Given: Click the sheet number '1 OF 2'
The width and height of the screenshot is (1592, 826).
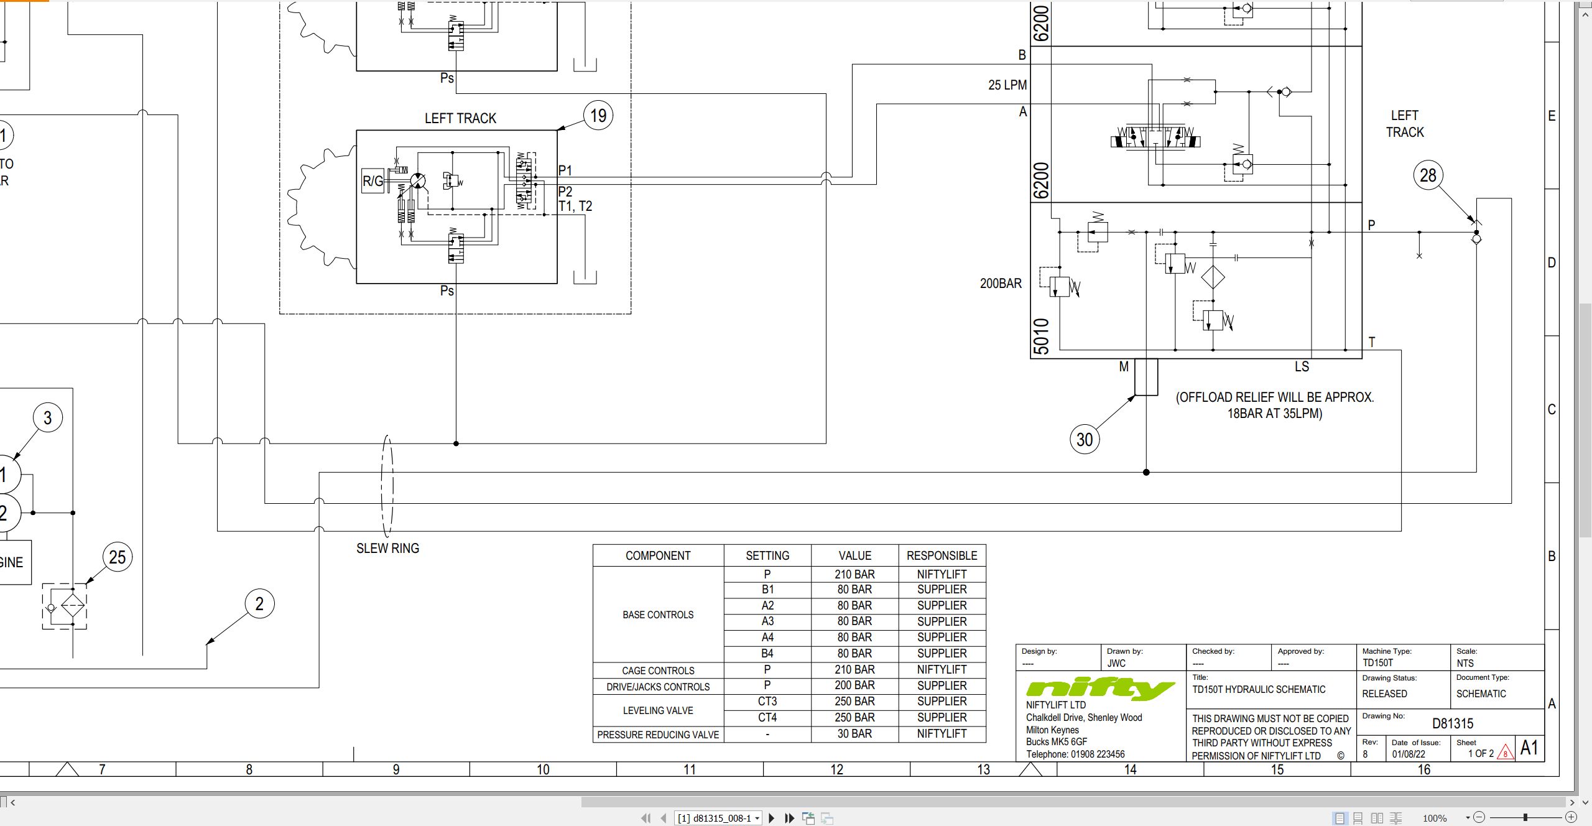Looking at the screenshot, I should pyautogui.click(x=1481, y=753).
